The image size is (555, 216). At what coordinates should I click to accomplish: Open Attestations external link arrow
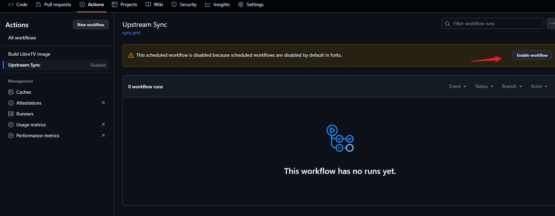[x=103, y=103]
